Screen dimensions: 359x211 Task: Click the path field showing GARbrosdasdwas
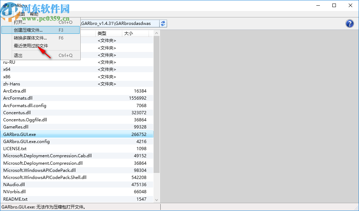tap(120, 23)
